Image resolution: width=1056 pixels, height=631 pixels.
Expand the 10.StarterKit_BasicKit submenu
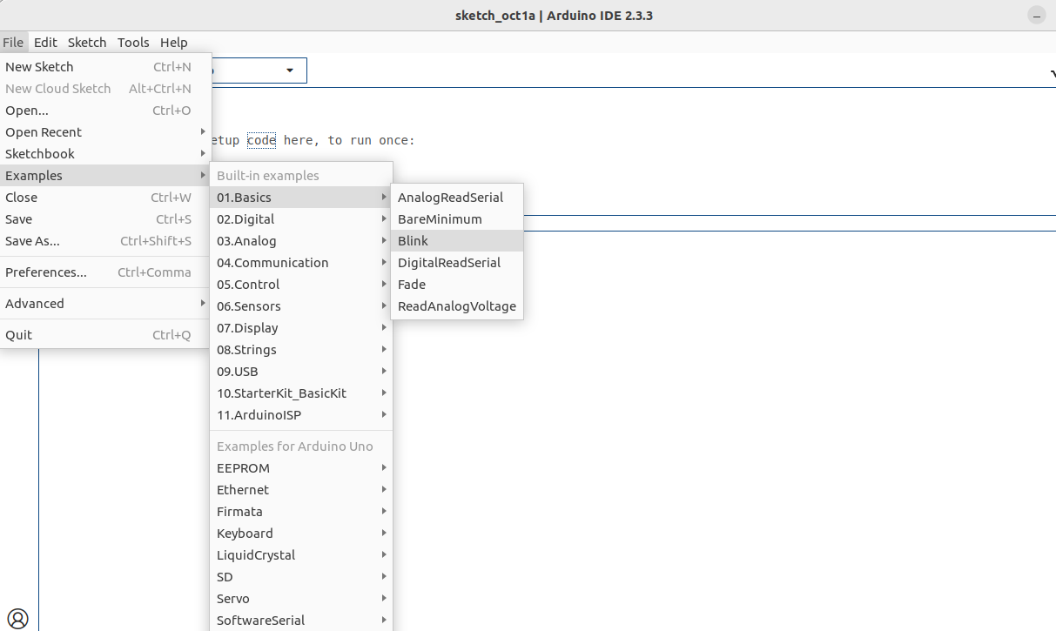tap(301, 393)
